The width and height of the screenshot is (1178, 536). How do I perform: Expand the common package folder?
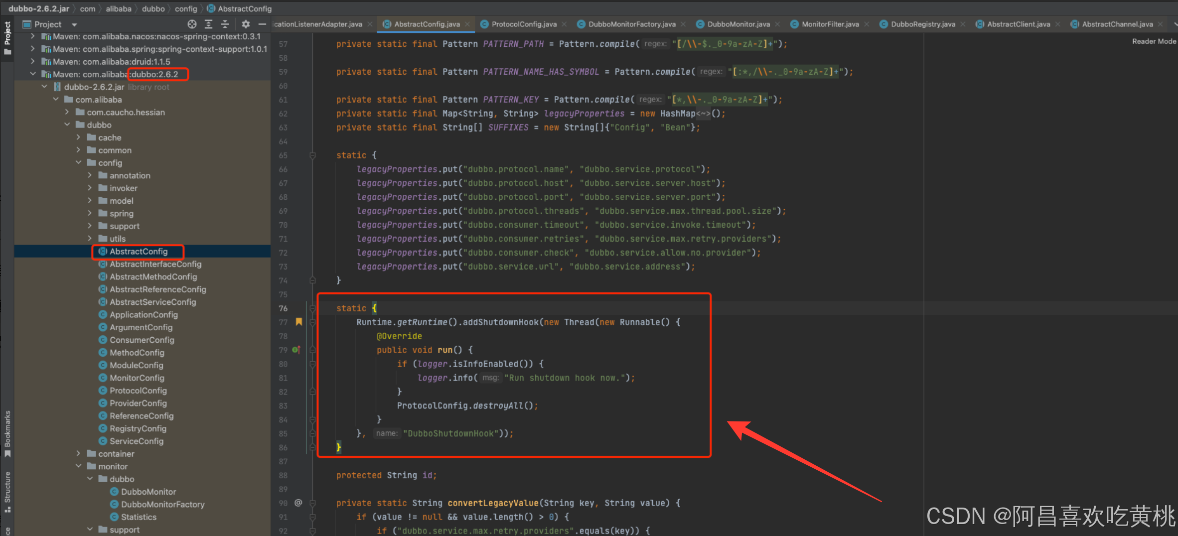point(78,150)
